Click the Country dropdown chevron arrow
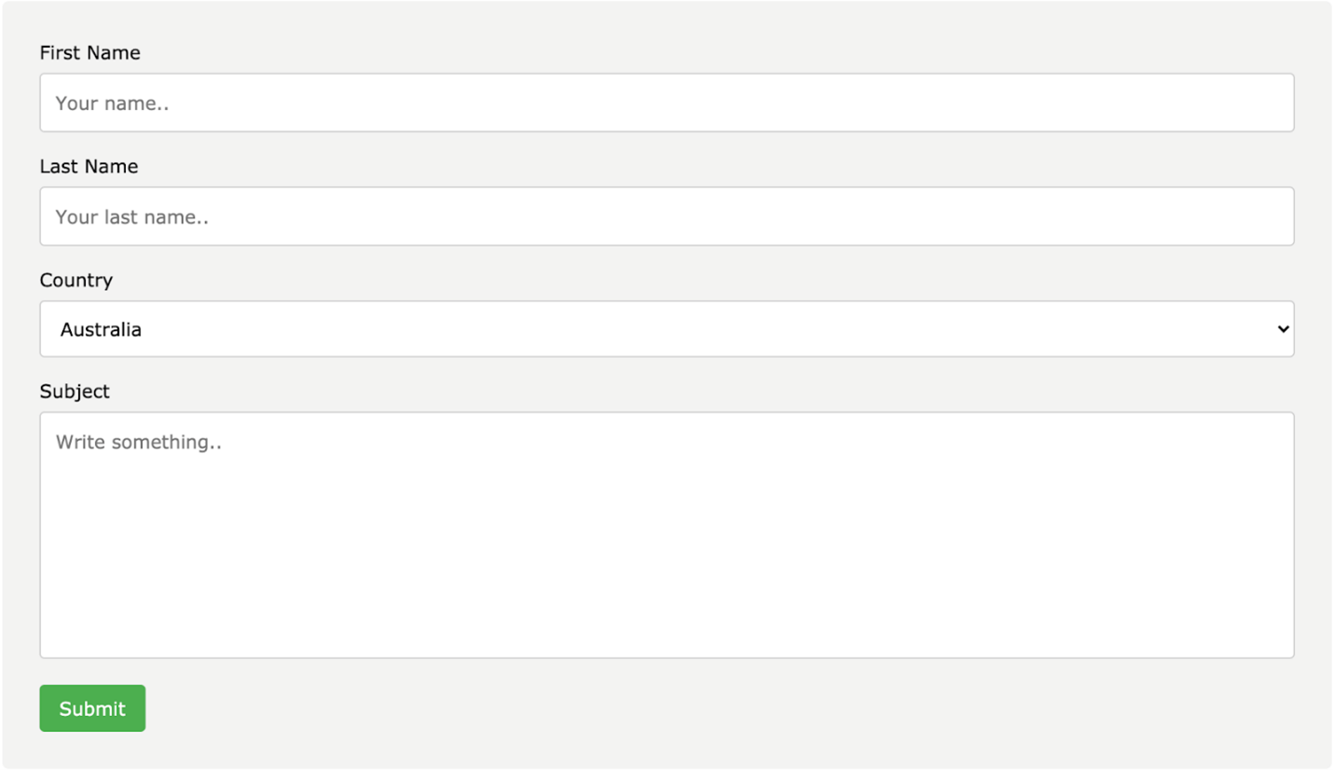Image resolution: width=1333 pixels, height=770 pixels. 1283,328
